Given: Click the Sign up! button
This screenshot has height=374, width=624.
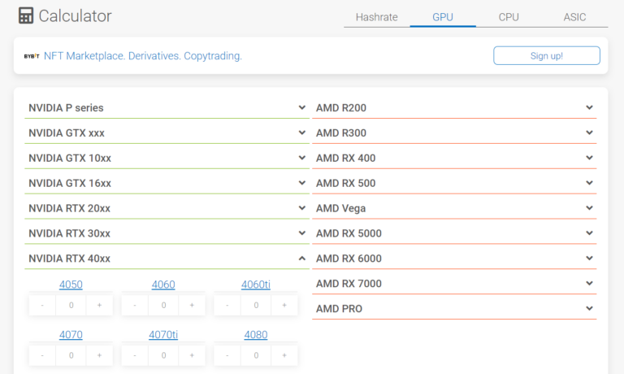Looking at the screenshot, I should [546, 56].
